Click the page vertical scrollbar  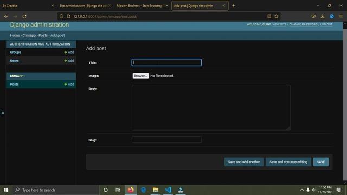pyautogui.click(x=345, y=104)
